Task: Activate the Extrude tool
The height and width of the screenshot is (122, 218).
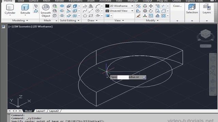Action: point(25,9)
